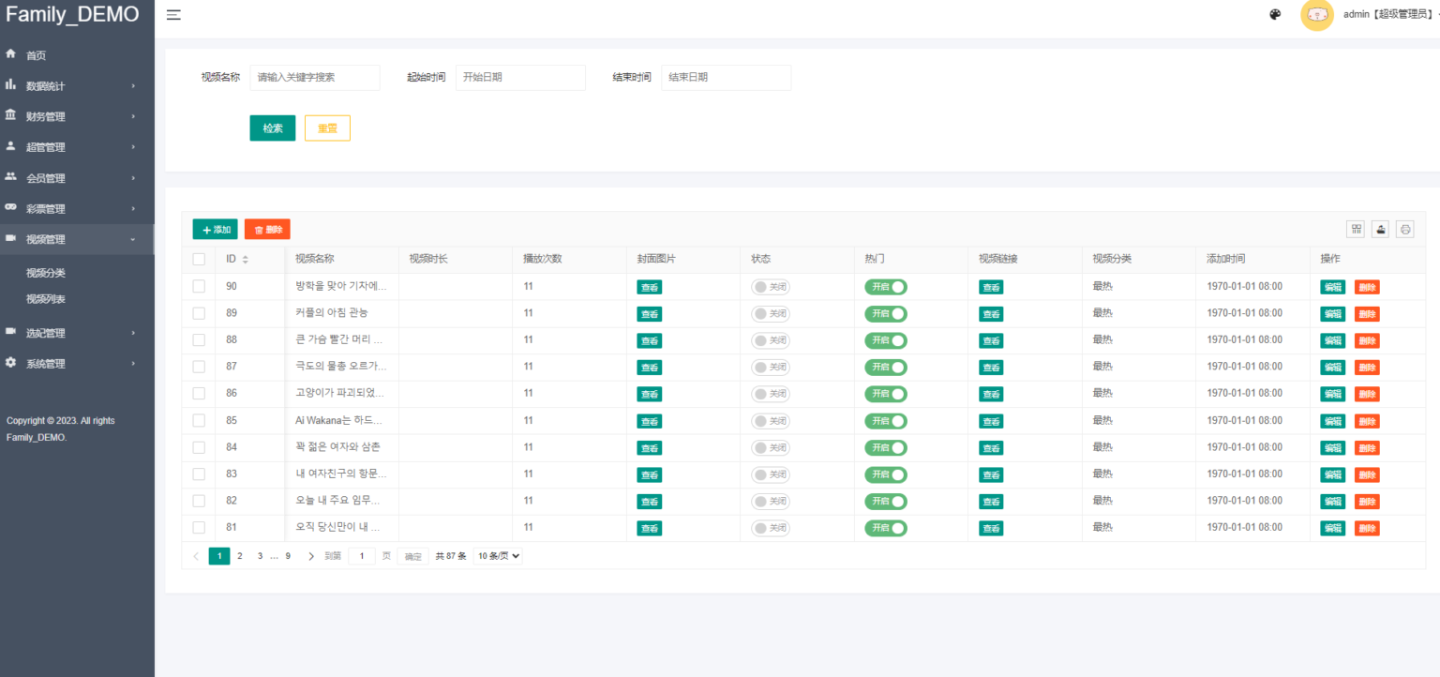Click the column filter grid icon
The width and height of the screenshot is (1440, 677).
click(1356, 229)
